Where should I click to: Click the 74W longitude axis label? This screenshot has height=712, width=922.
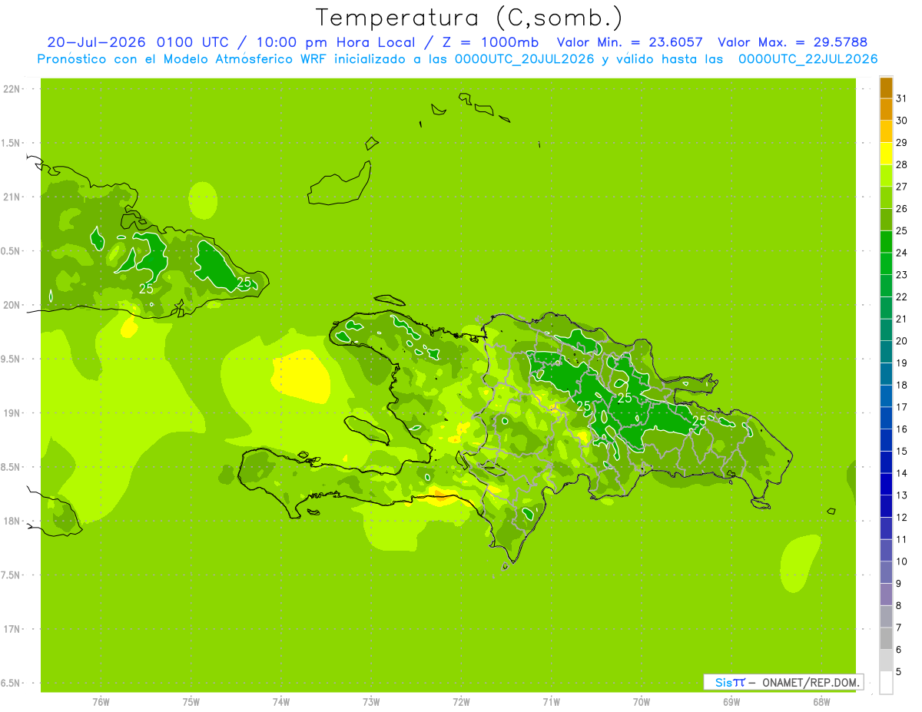(281, 702)
